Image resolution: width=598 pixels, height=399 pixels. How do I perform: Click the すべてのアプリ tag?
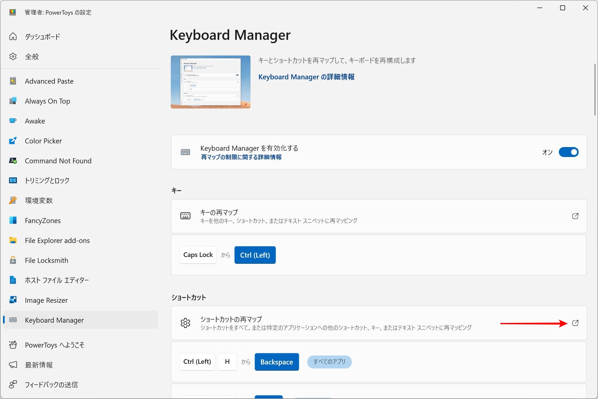(x=329, y=362)
